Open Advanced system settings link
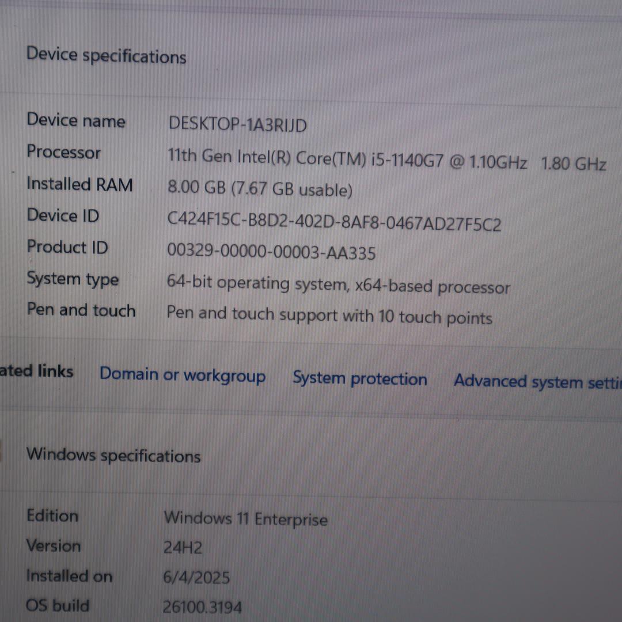The image size is (622, 622). [537, 382]
